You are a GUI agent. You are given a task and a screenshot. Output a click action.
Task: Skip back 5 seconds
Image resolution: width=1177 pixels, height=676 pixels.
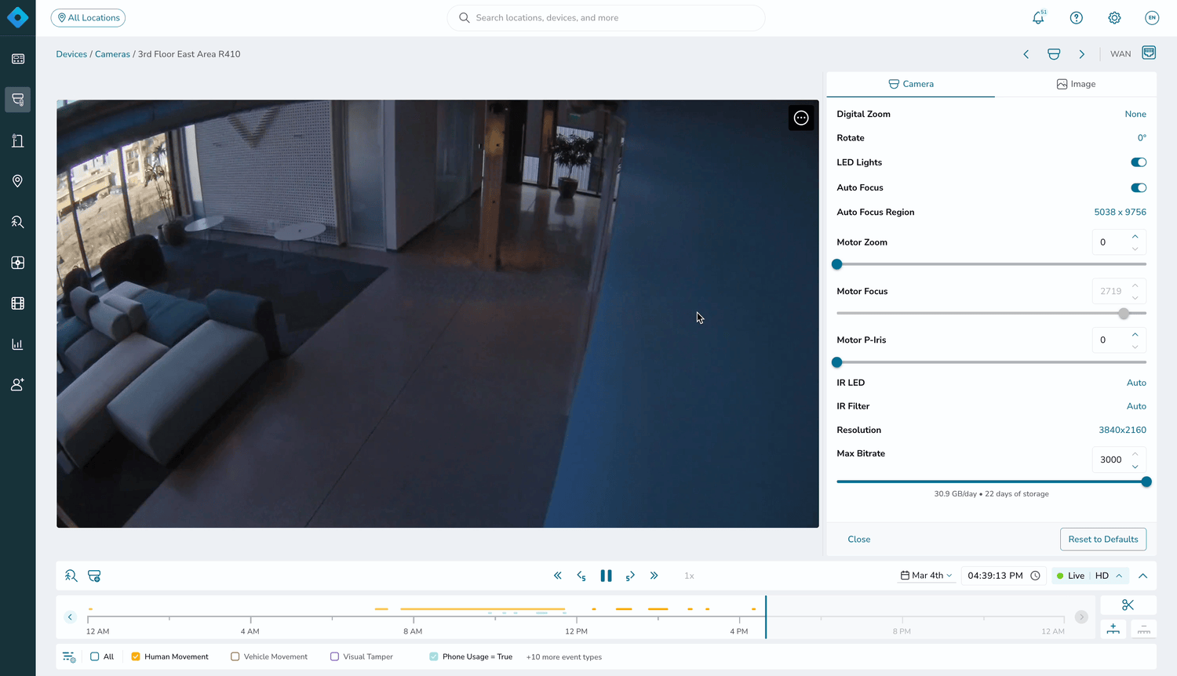tap(581, 576)
